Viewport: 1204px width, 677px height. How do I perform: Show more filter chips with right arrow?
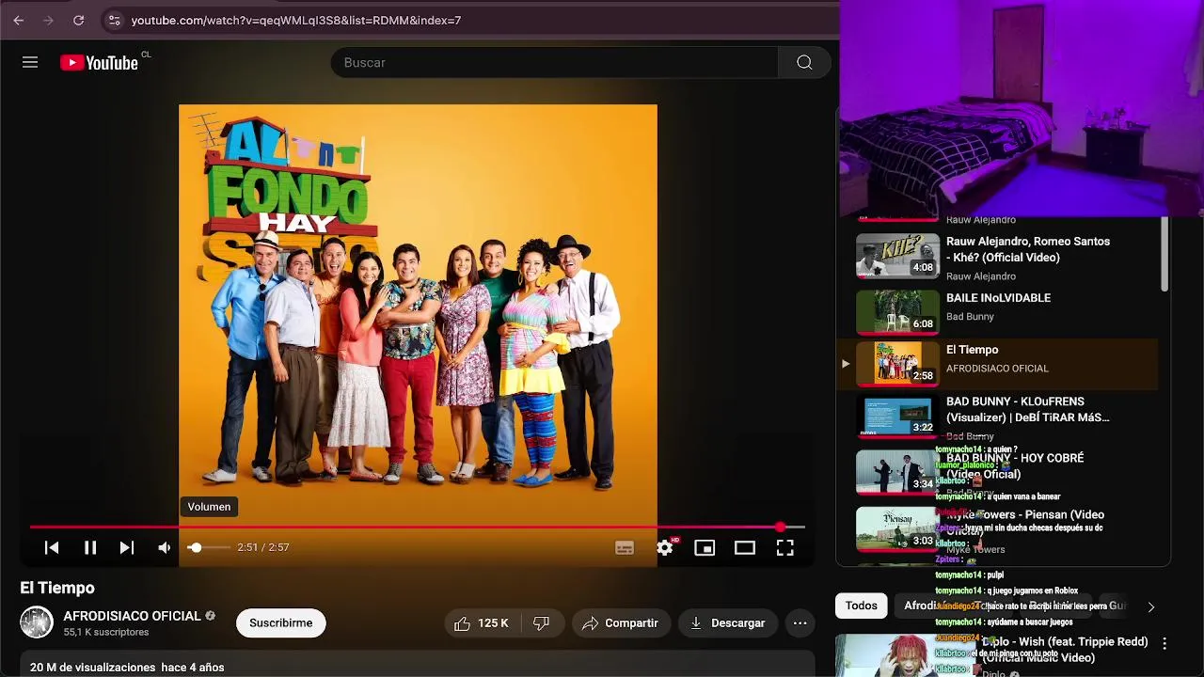click(1150, 606)
